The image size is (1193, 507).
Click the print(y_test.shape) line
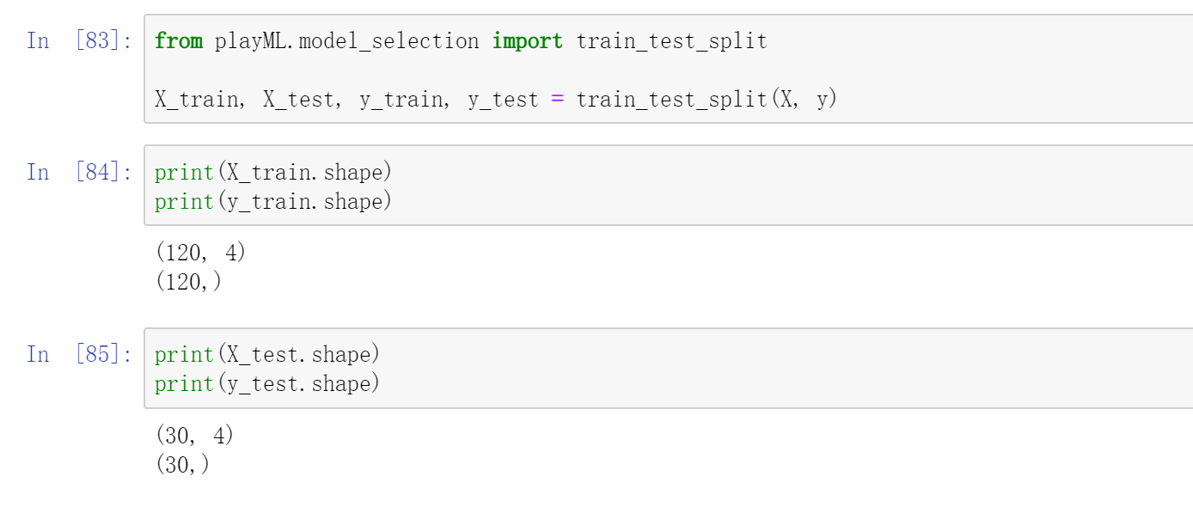click(266, 383)
